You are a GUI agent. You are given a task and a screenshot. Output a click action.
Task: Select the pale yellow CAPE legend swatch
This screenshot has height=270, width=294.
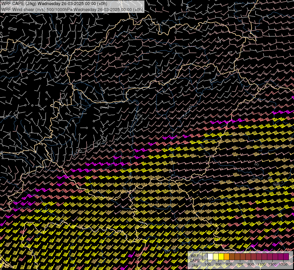tap(216, 256)
